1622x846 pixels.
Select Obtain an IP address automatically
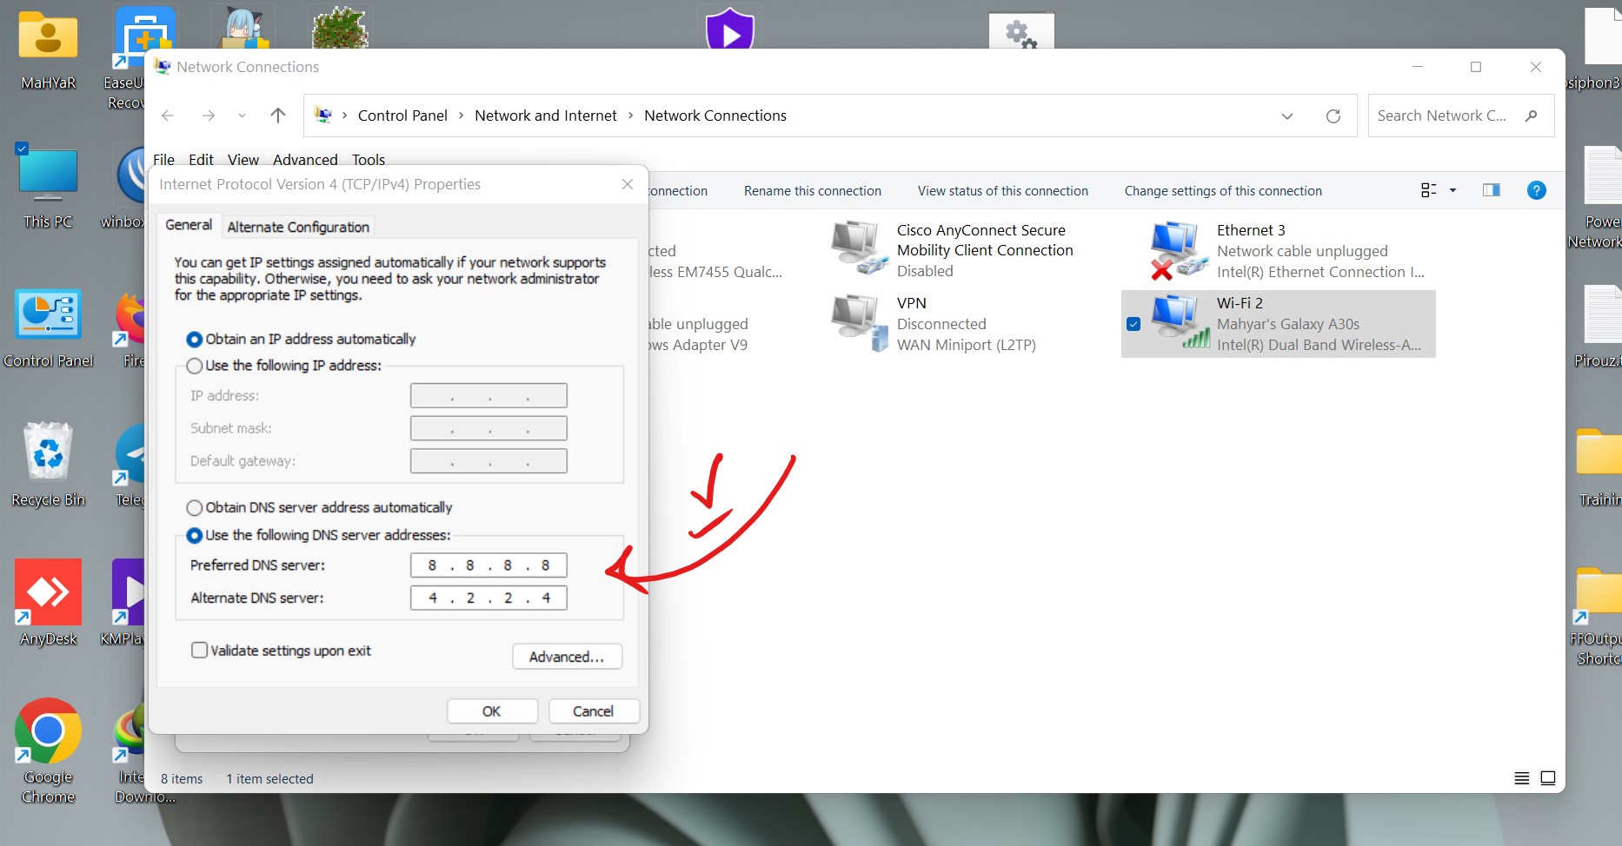tap(195, 339)
